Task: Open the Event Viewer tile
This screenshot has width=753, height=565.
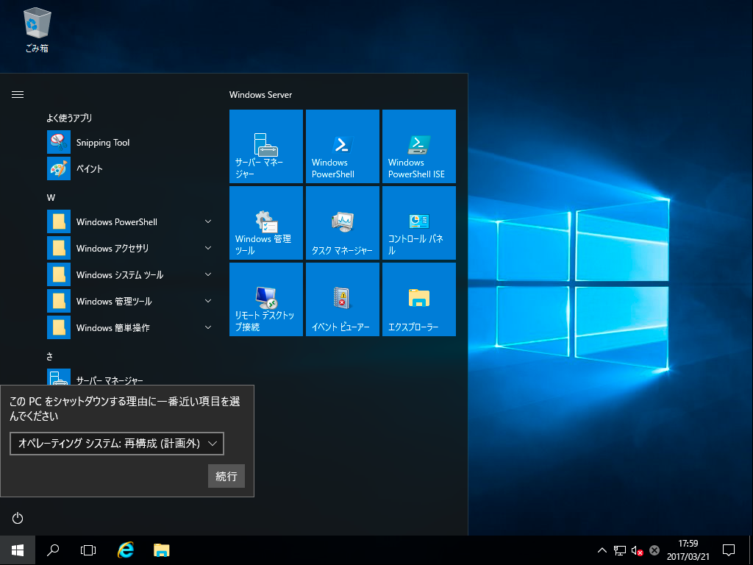Action: pyautogui.click(x=343, y=299)
